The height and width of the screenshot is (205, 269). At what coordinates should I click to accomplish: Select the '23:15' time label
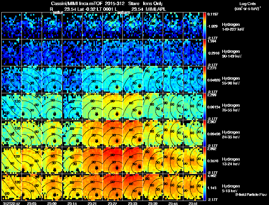pos(72,203)
